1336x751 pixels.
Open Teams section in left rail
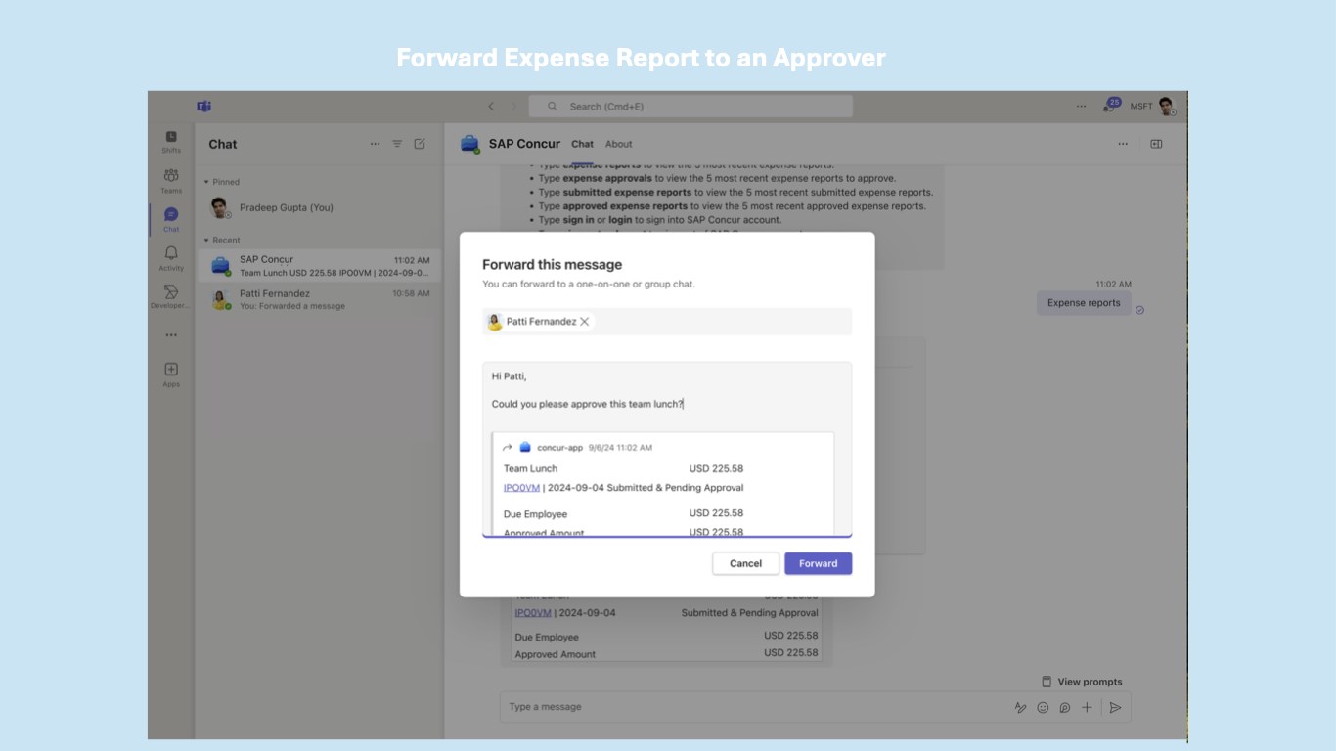point(171,180)
